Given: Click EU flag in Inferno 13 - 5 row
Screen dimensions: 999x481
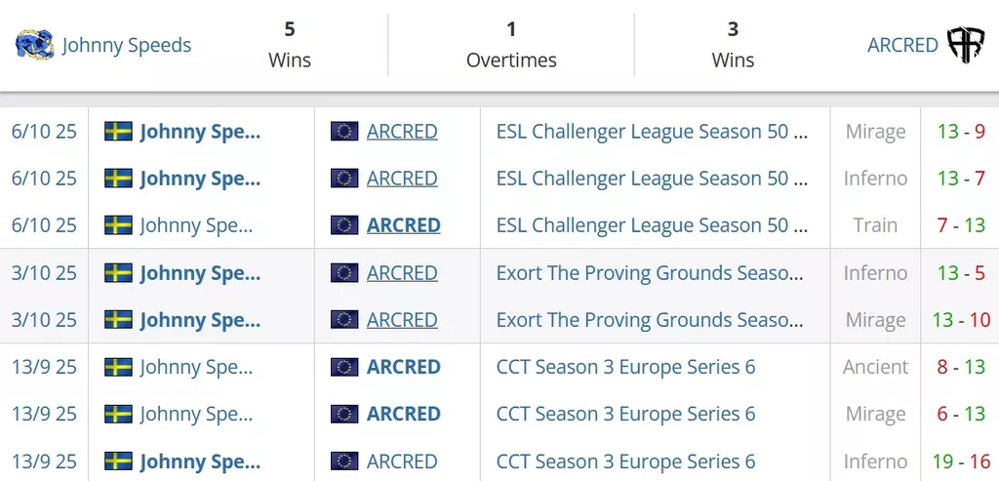Looking at the screenshot, I should [344, 273].
